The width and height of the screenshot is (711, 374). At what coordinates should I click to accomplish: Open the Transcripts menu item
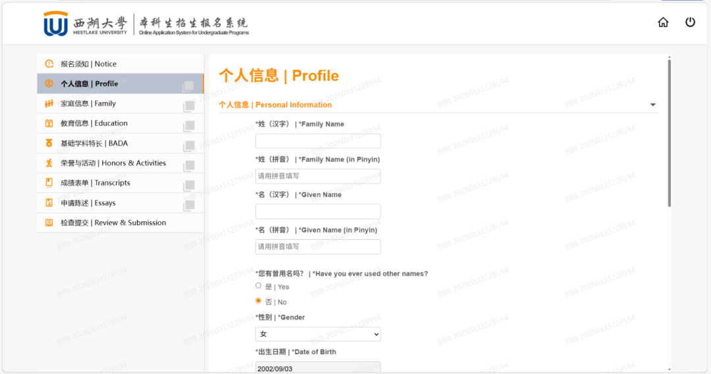95,183
